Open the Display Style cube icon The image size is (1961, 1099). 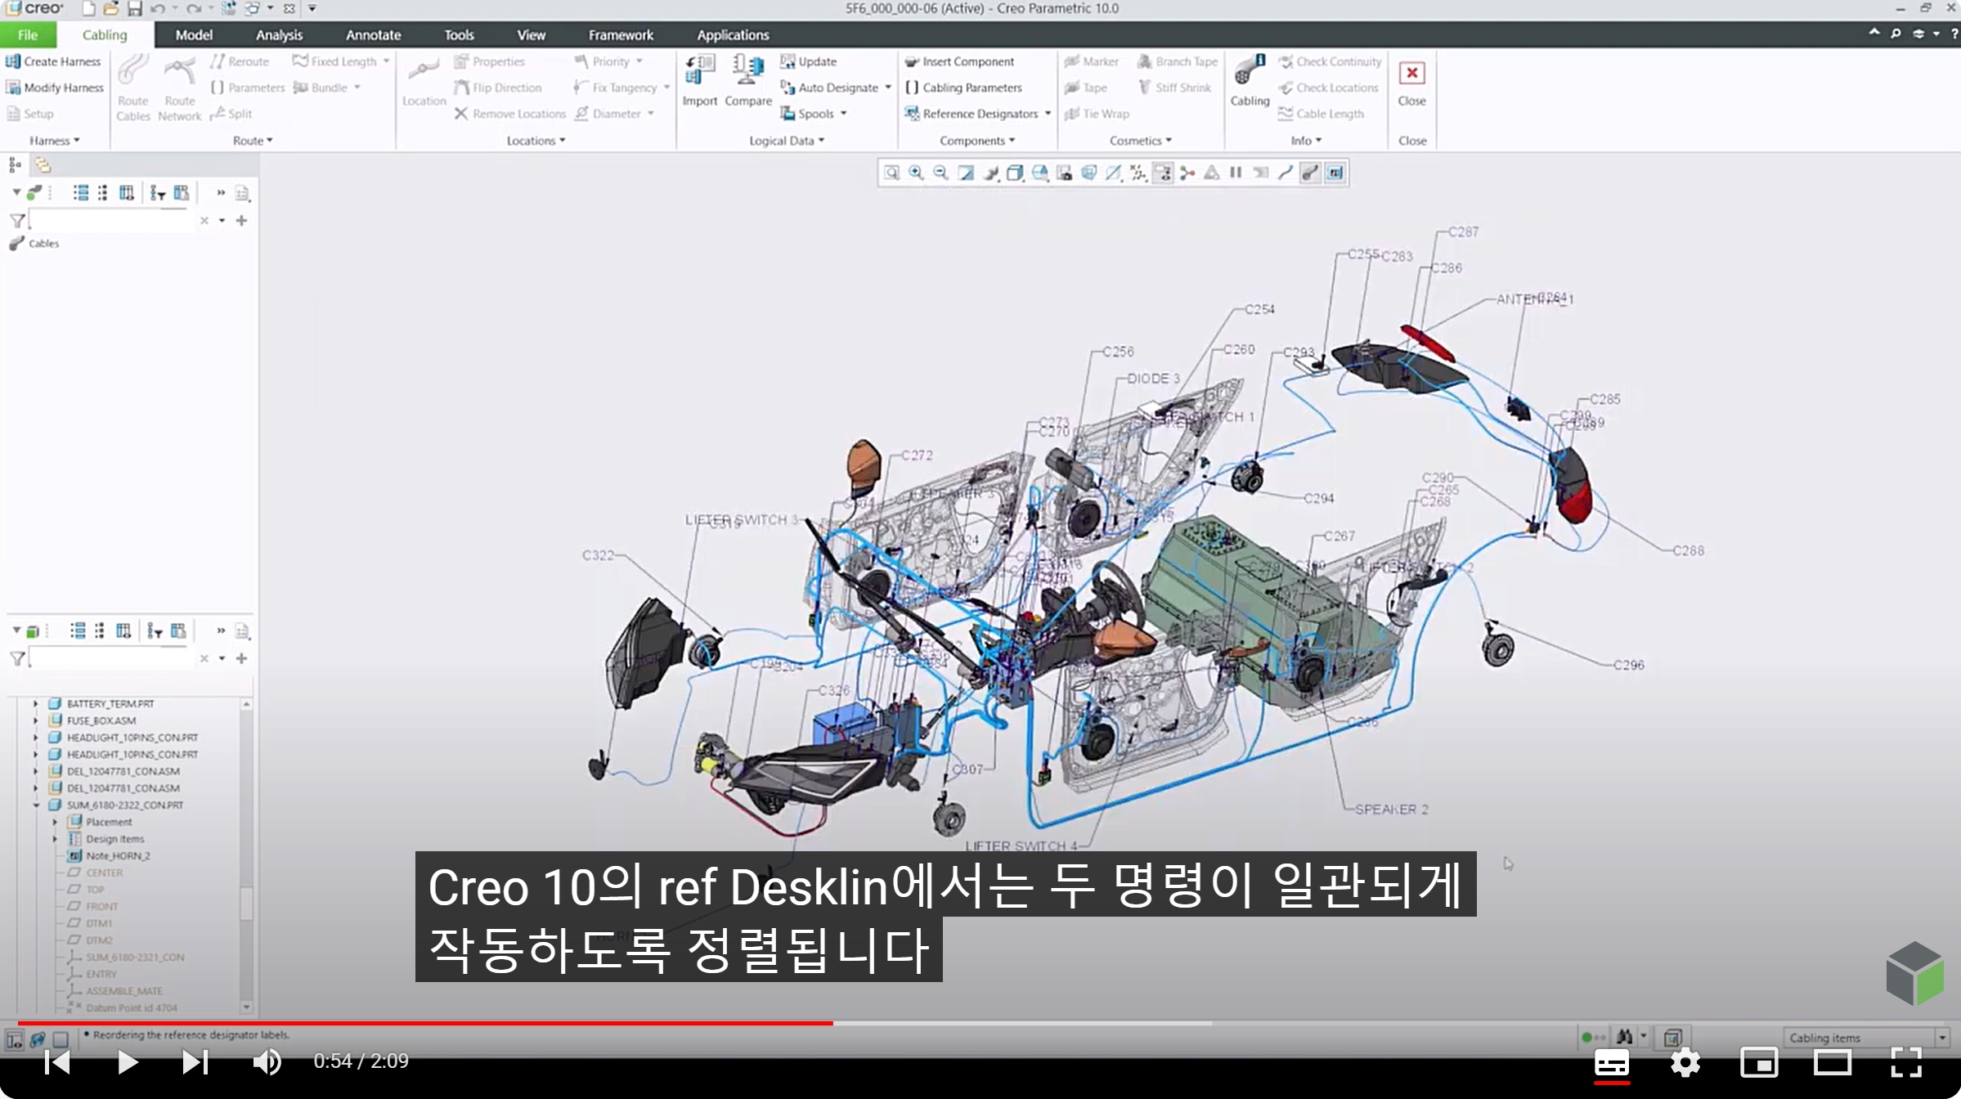[1015, 173]
